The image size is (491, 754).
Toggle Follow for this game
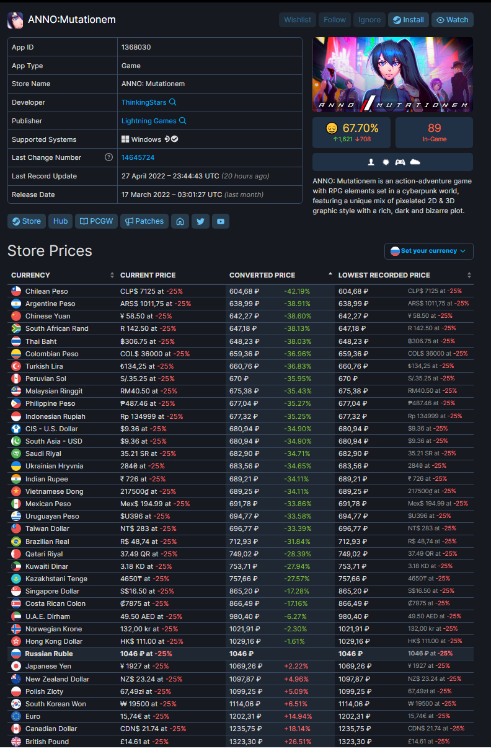(x=335, y=20)
